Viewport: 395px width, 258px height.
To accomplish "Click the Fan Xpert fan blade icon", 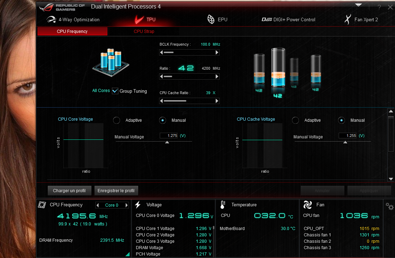I will tap(348, 19).
